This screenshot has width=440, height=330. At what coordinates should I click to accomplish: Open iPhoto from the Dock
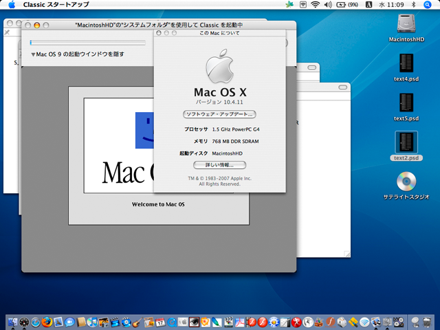[x=104, y=322]
